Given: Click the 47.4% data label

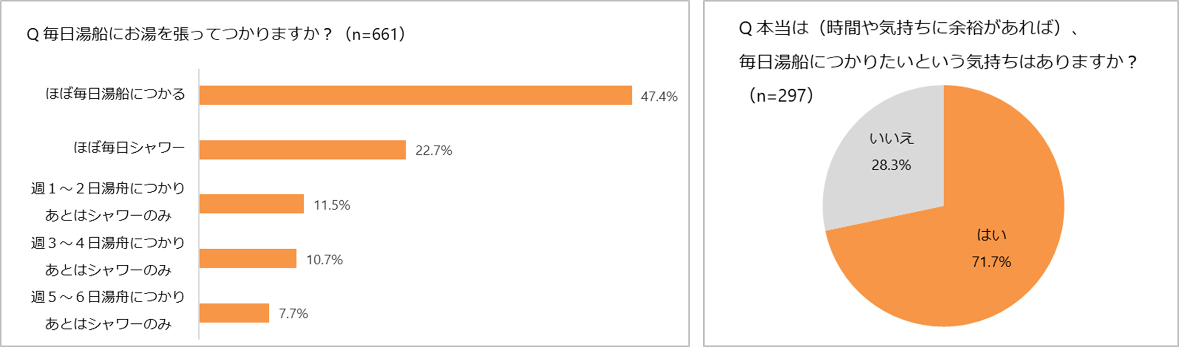Looking at the screenshot, I should click(659, 97).
